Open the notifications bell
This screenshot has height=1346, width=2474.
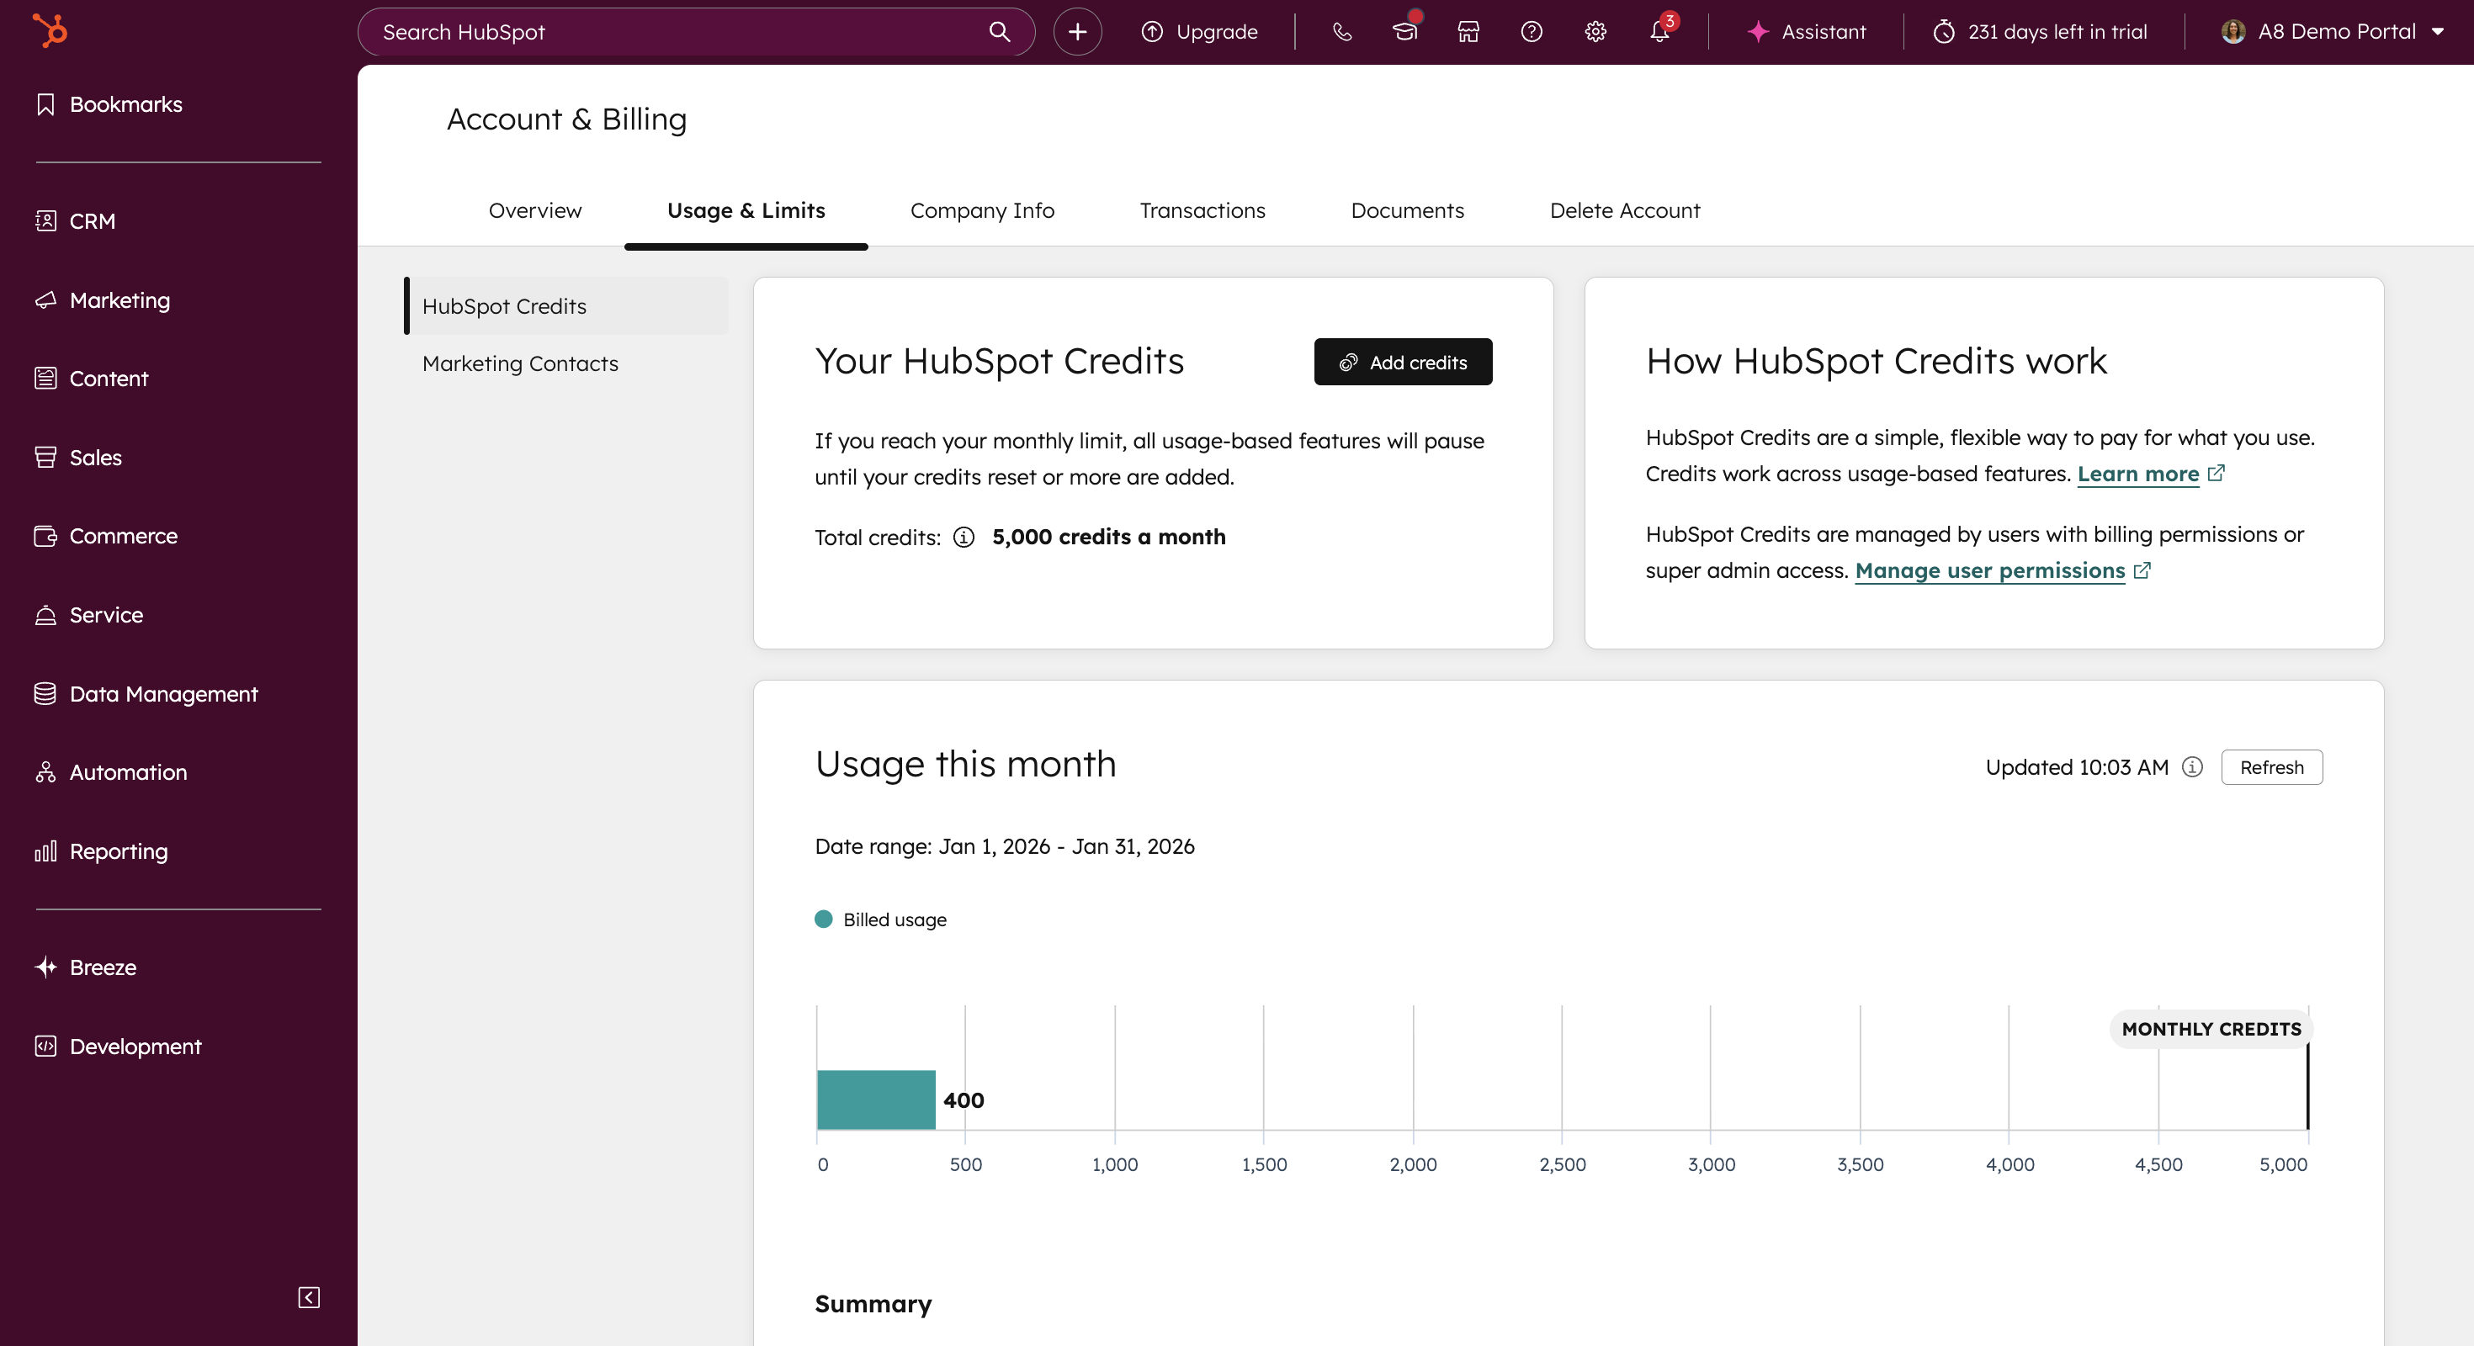point(1659,32)
